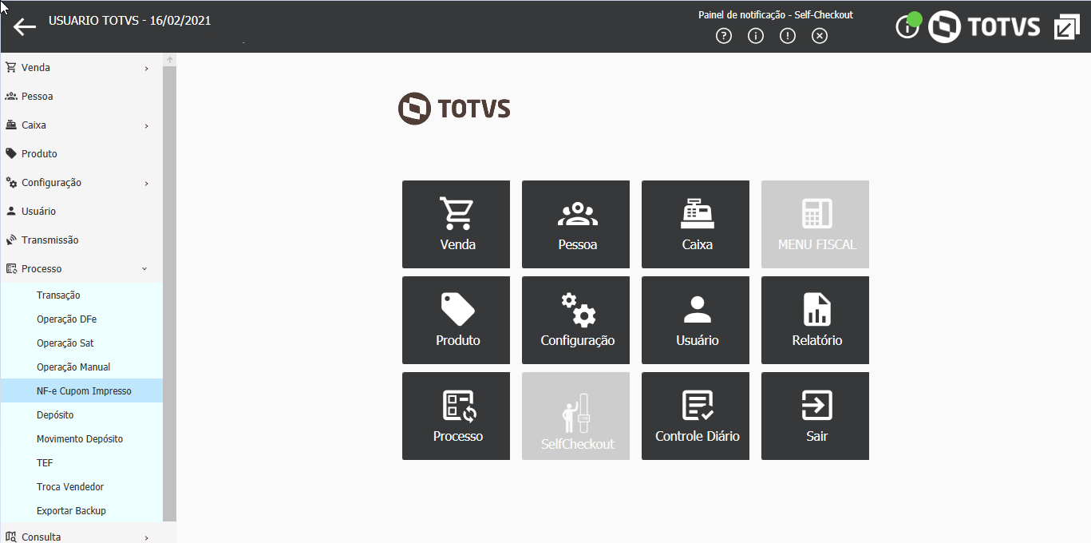Click the back arrow in the header
This screenshot has width=1091, height=543.
coord(25,27)
